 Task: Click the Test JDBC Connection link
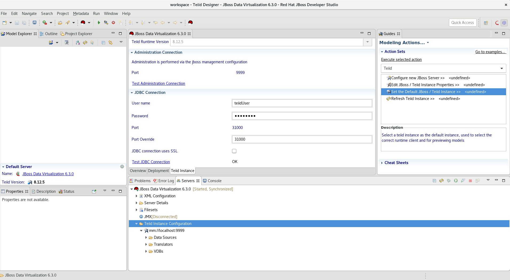click(x=151, y=162)
